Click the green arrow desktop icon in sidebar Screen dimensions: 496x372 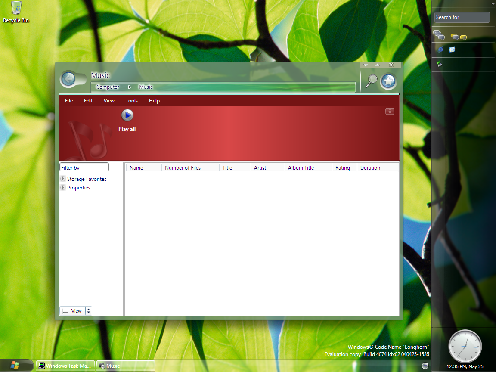click(439, 64)
